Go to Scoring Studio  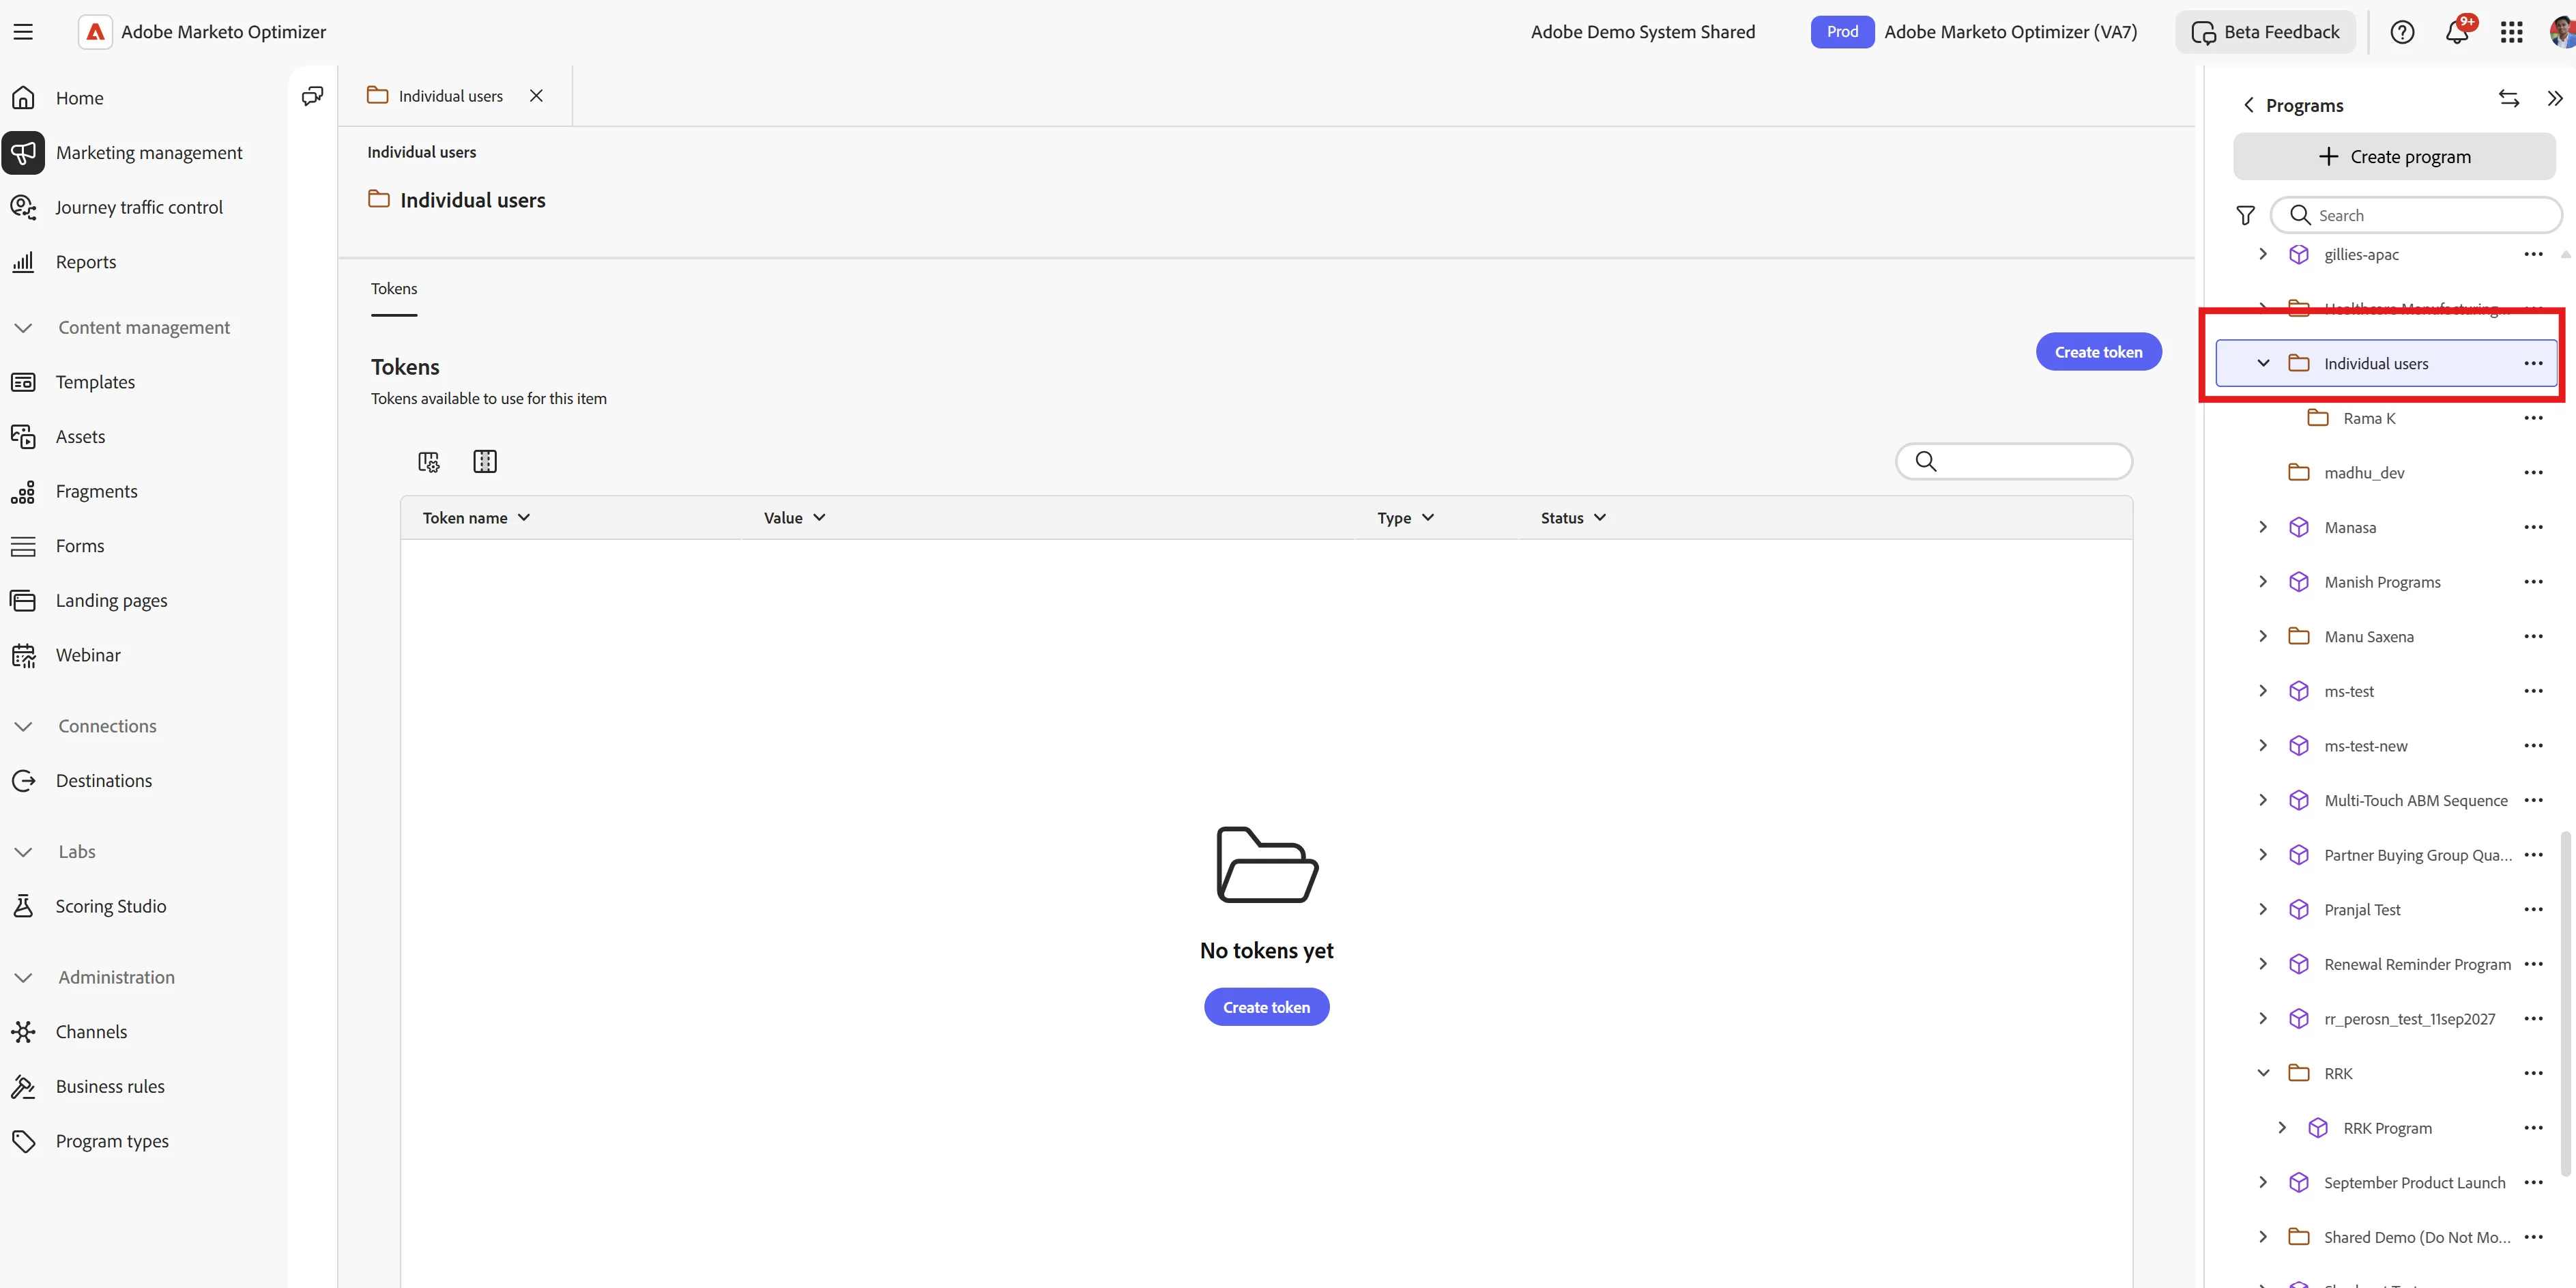110,906
